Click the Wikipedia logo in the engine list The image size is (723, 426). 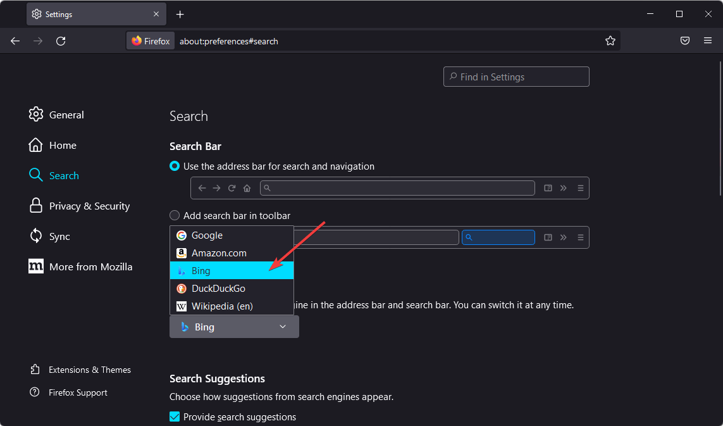182,306
